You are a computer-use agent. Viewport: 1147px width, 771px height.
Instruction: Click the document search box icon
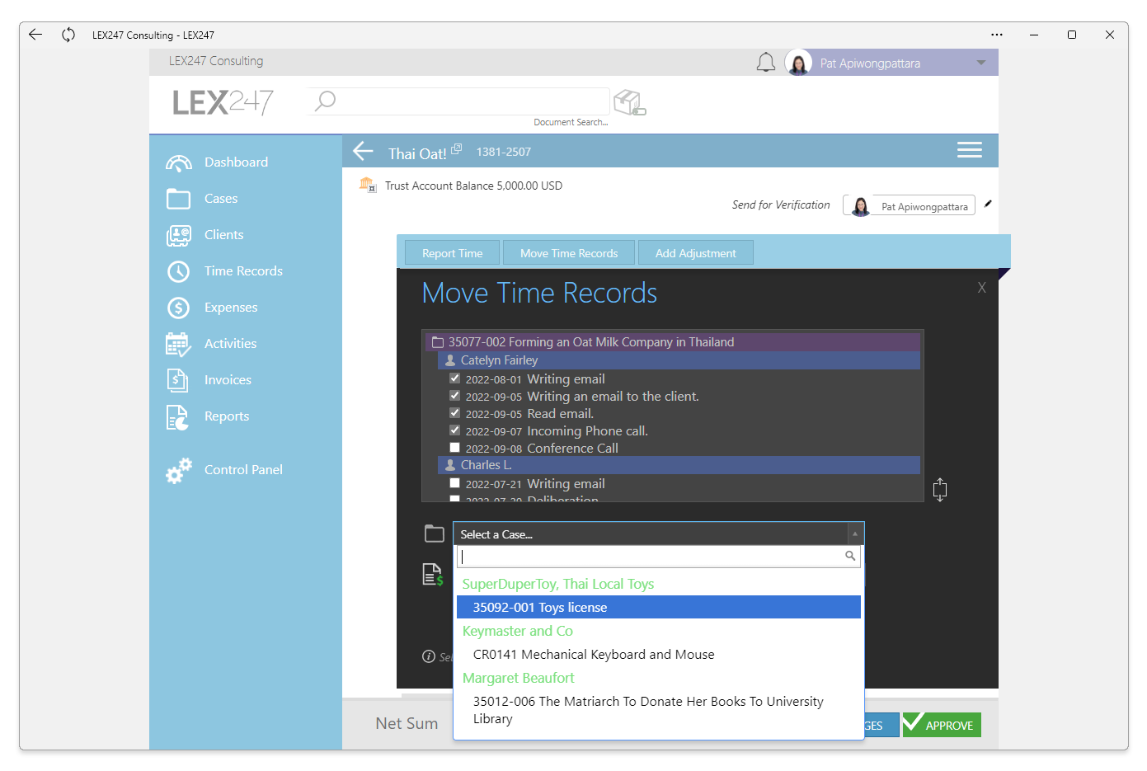(x=630, y=102)
